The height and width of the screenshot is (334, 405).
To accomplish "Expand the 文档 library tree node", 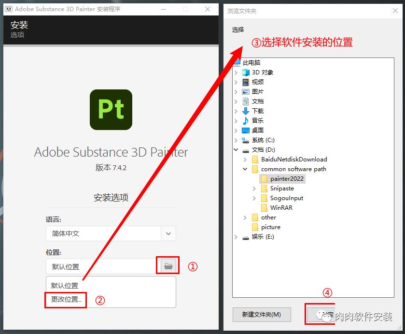I will tap(236, 102).
